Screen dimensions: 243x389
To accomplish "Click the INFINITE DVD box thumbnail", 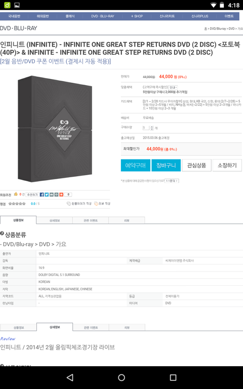I will pos(55,129).
